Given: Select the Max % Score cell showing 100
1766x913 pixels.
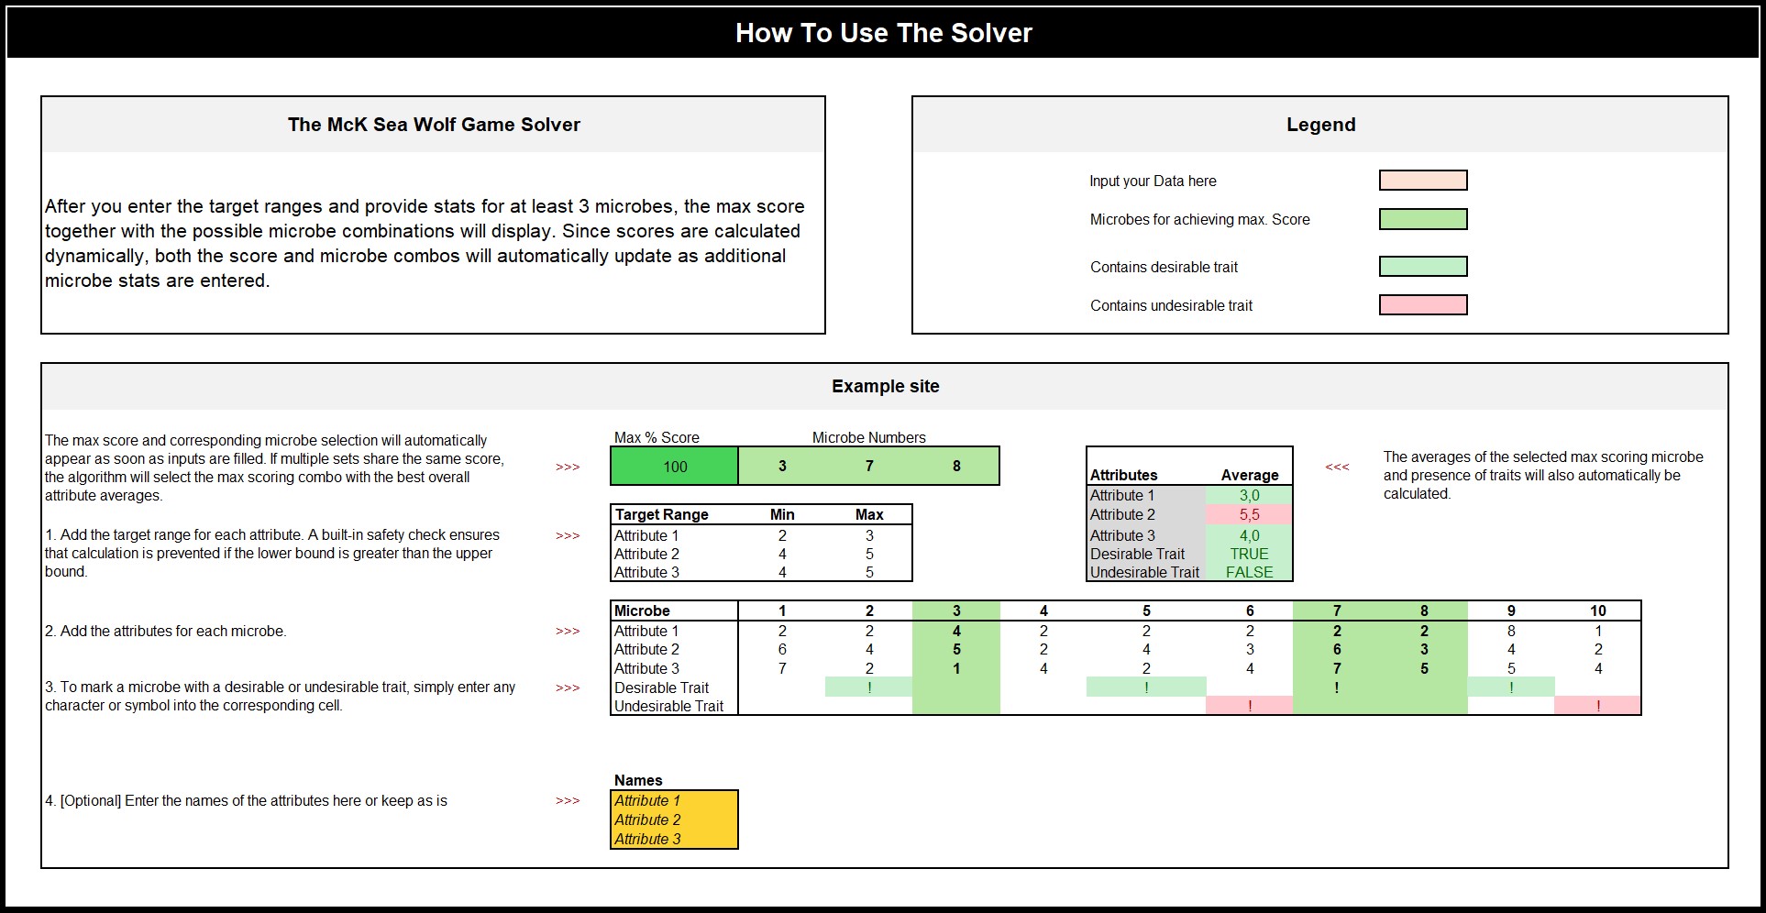Looking at the screenshot, I should coord(675,467).
